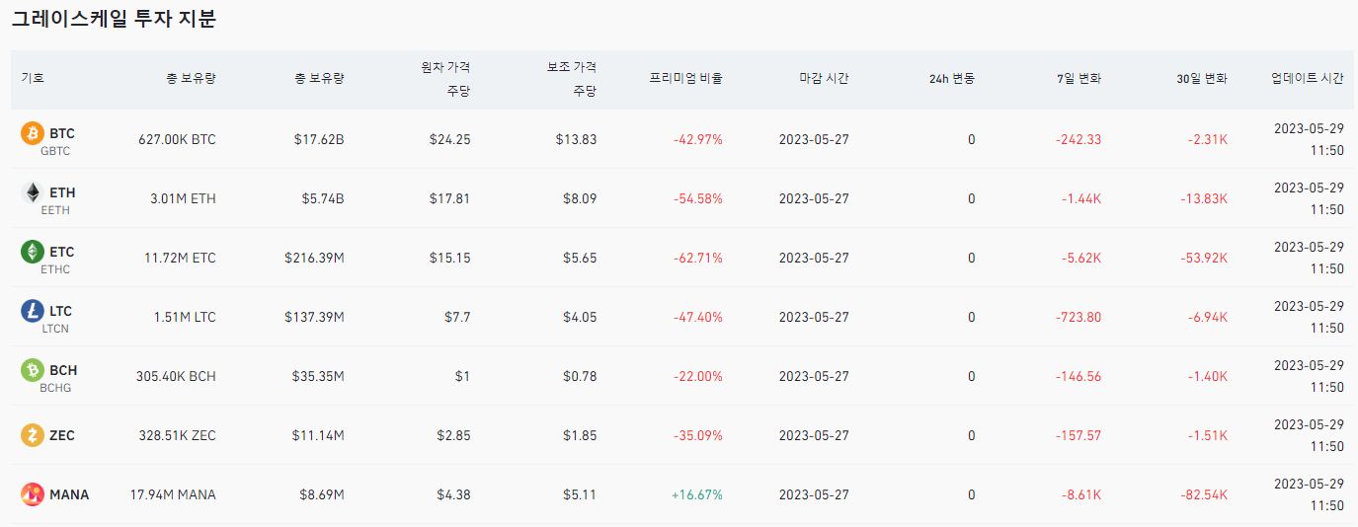This screenshot has width=1358, height=527.
Task: Click the $17.81 primary price
Action: [450, 198]
